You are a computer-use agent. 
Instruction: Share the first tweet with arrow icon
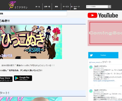[98, 86]
